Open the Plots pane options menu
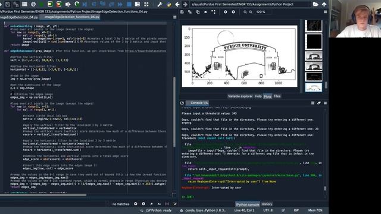The image size is (381, 214). [325, 12]
